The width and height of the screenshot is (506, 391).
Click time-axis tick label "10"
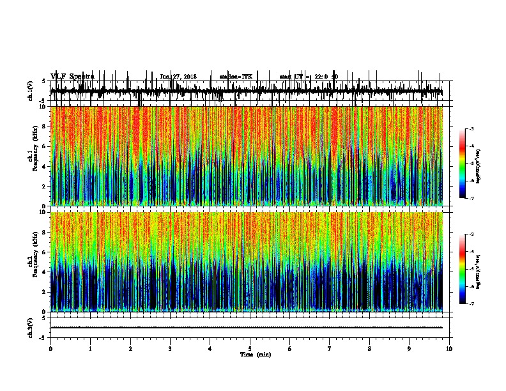[449, 349]
